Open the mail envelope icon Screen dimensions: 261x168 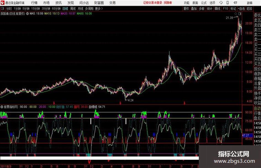coord(235,3)
